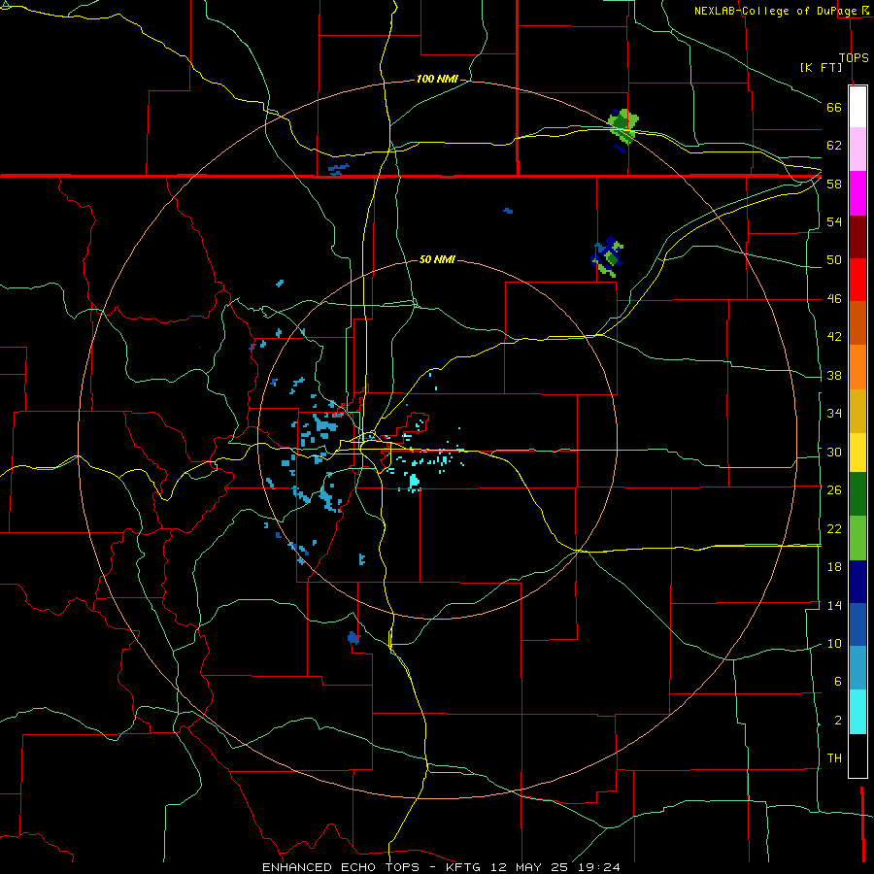Select the 58 legend value
Viewport: 874px width, 874px height.
pyautogui.click(x=834, y=184)
